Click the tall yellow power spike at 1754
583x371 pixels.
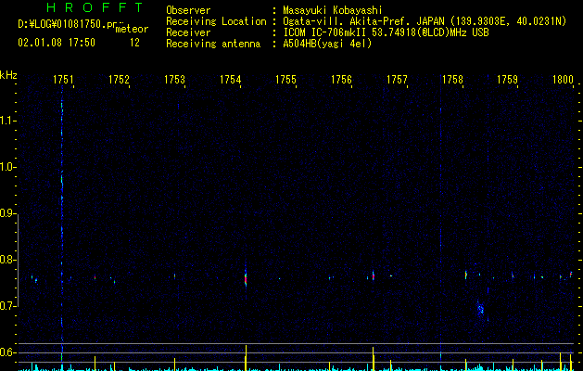coord(247,358)
